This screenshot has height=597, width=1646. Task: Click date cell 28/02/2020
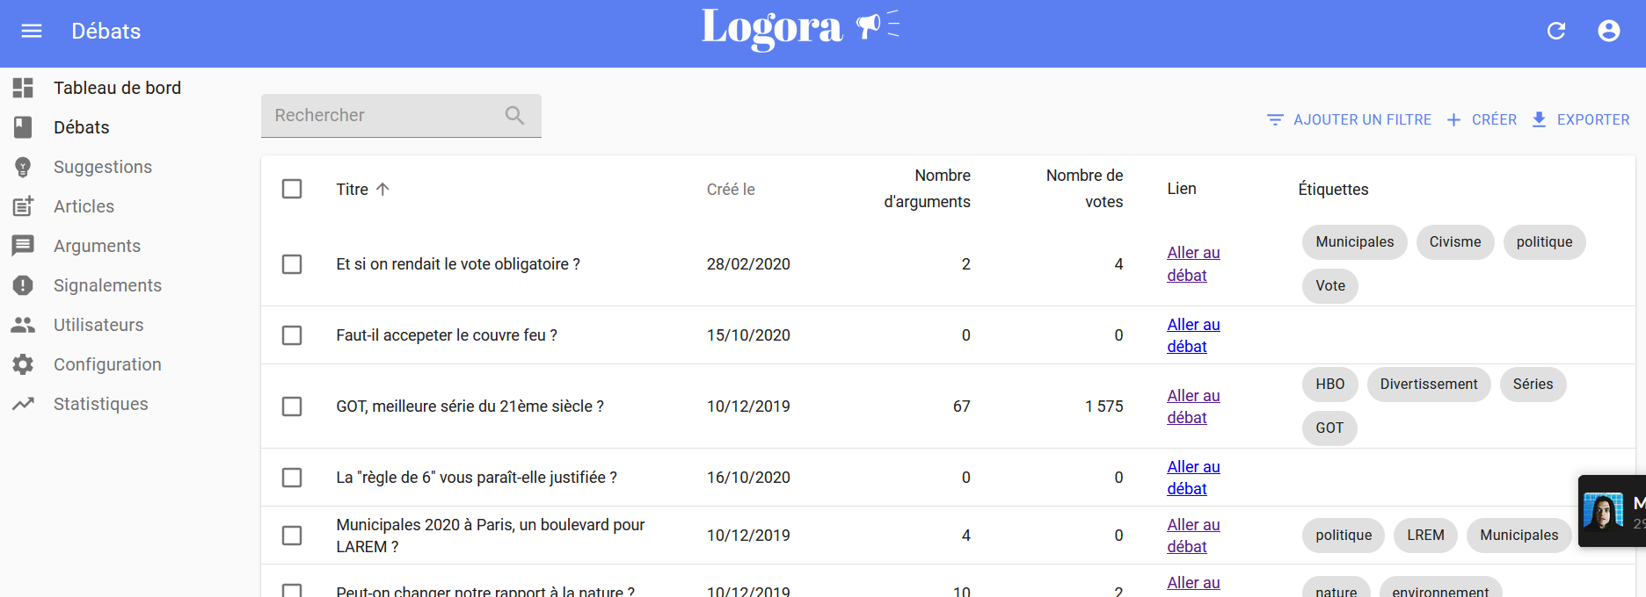coord(748,264)
